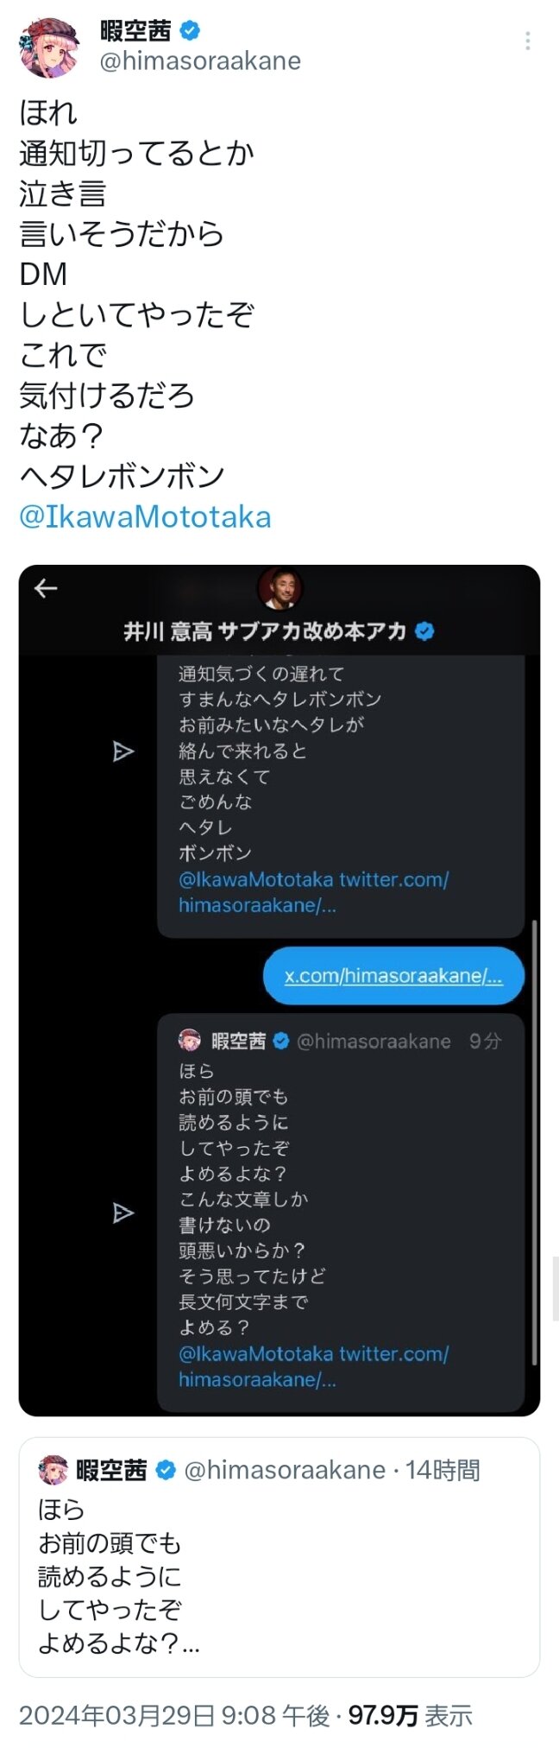Image resolution: width=559 pixels, height=1748 pixels.
Task: Tap the back arrow in DM screenshot
Action: pyautogui.click(x=46, y=588)
